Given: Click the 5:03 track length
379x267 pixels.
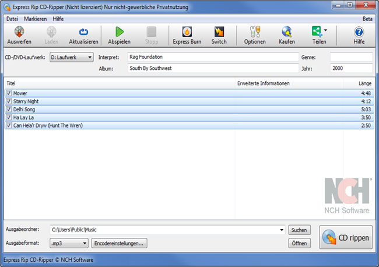Looking at the screenshot, I should pyautogui.click(x=366, y=110).
